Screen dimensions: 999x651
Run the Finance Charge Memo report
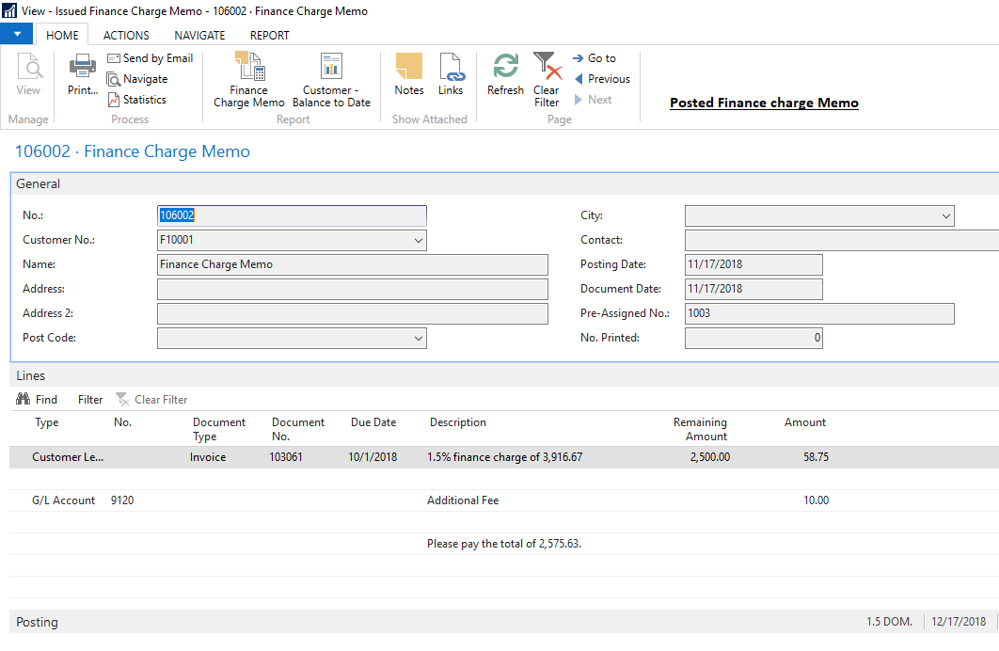(x=248, y=80)
